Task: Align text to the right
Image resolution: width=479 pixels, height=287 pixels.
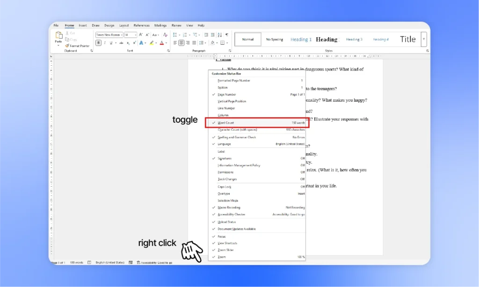Action: pos(188,43)
